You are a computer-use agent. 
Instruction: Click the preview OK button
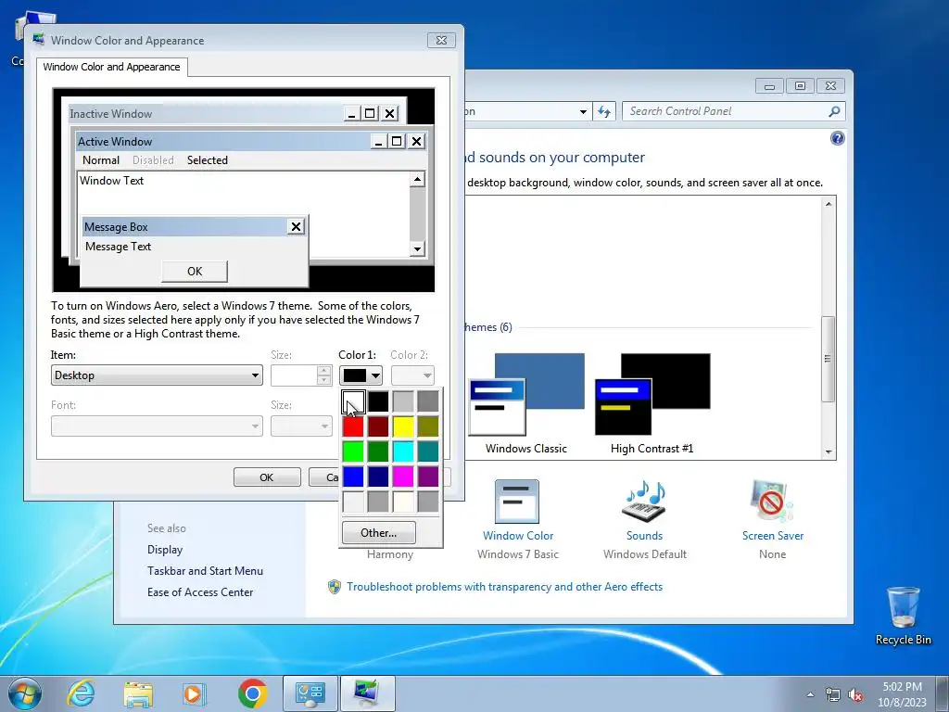[195, 272]
